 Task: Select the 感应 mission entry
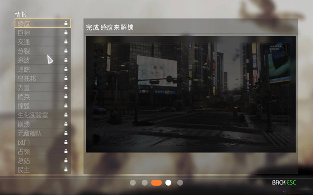43,23
